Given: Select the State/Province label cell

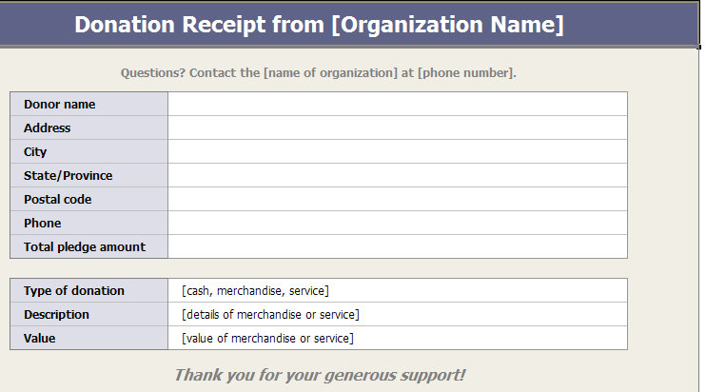Looking at the screenshot, I should [x=89, y=175].
